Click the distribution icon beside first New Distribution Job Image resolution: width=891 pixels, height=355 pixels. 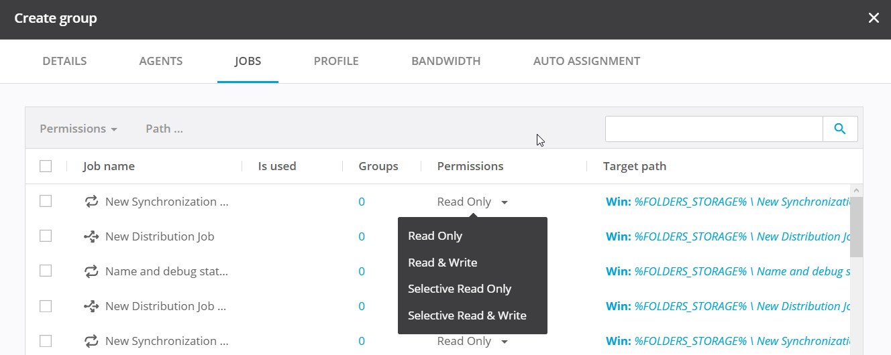coord(91,236)
